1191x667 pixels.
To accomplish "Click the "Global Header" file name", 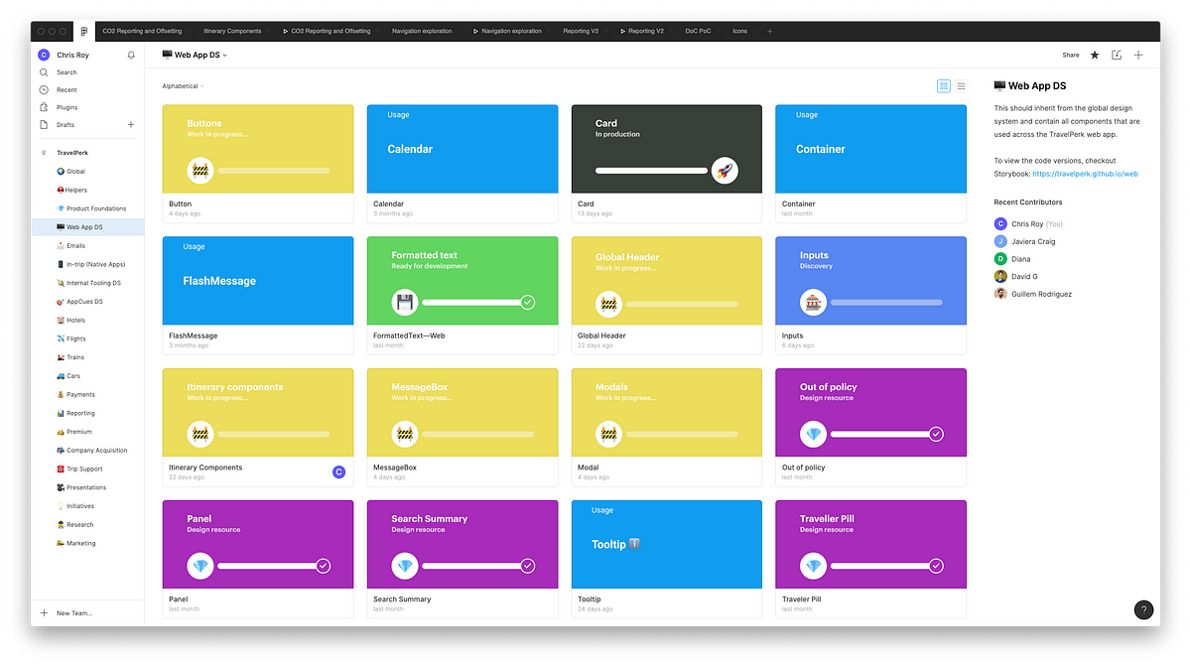I will click(x=601, y=335).
